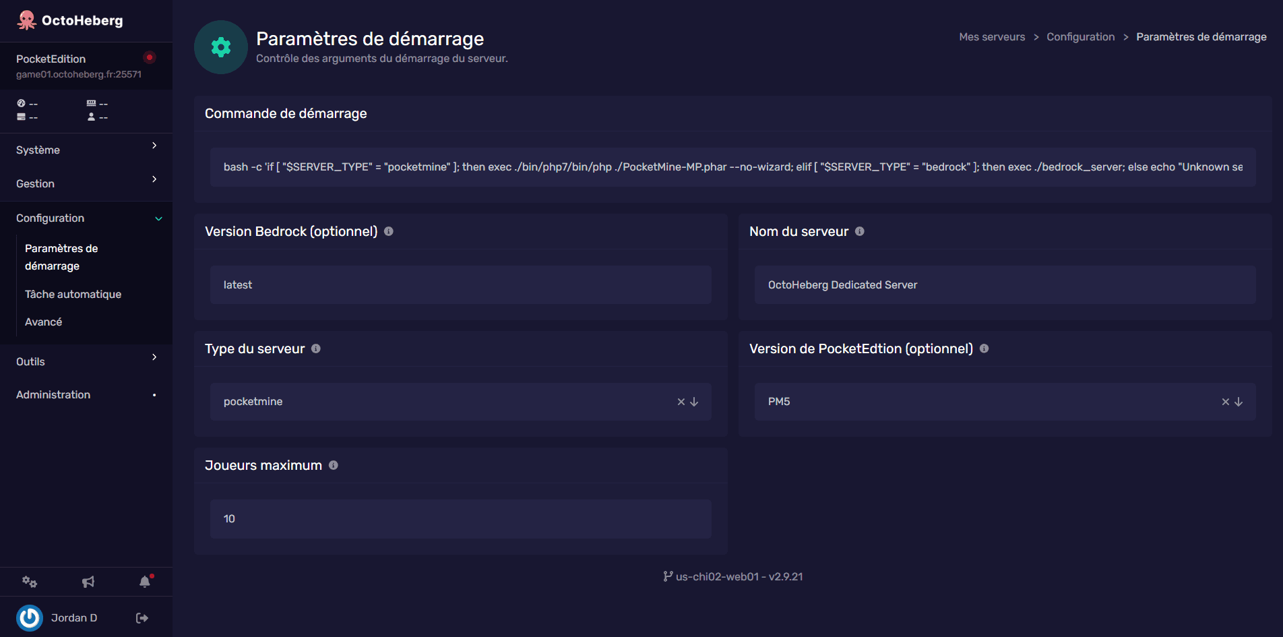
Task: Click Jordan D user name
Action: tap(74, 617)
